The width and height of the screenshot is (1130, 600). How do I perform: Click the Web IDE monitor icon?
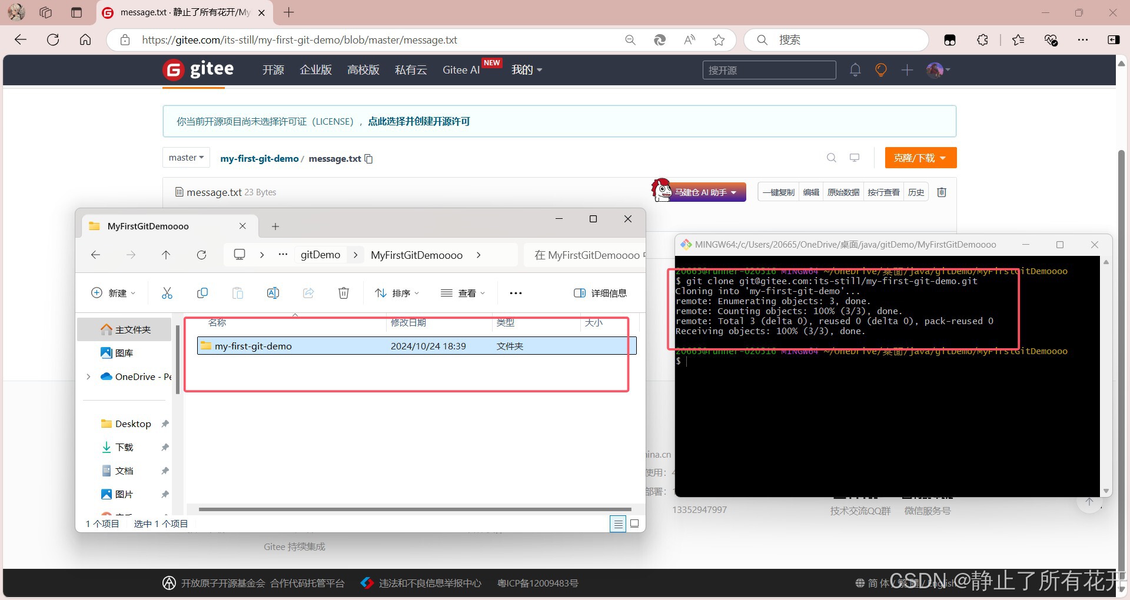(x=855, y=158)
